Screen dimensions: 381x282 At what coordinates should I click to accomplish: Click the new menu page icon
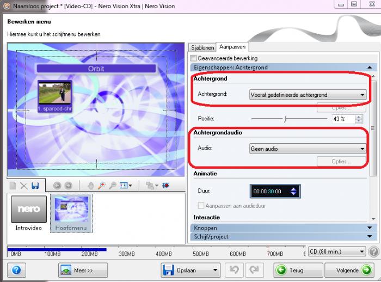pyautogui.click(x=13, y=186)
